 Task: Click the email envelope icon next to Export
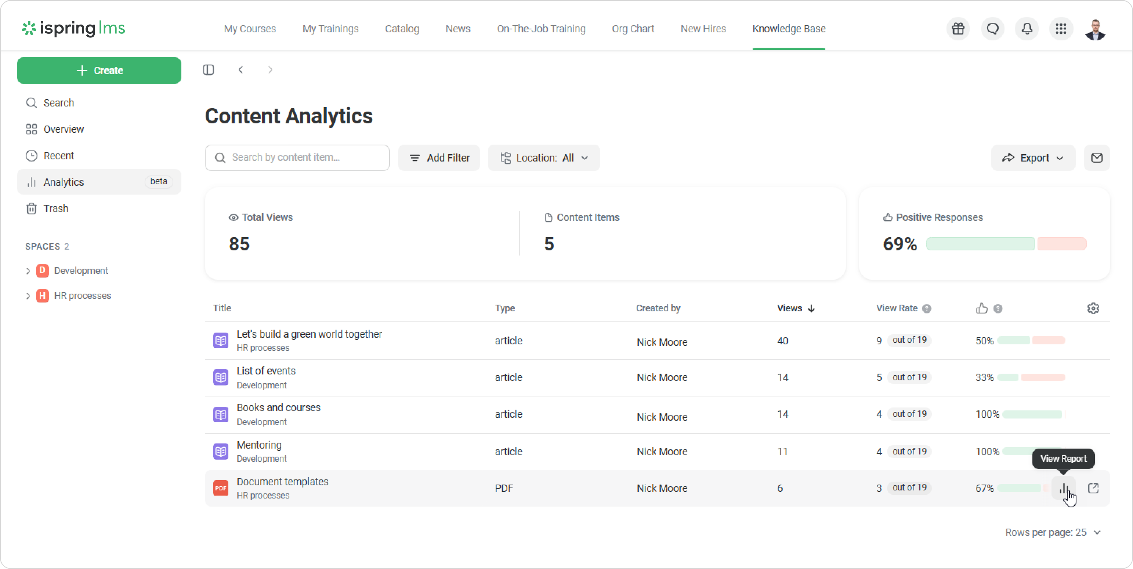click(x=1097, y=158)
